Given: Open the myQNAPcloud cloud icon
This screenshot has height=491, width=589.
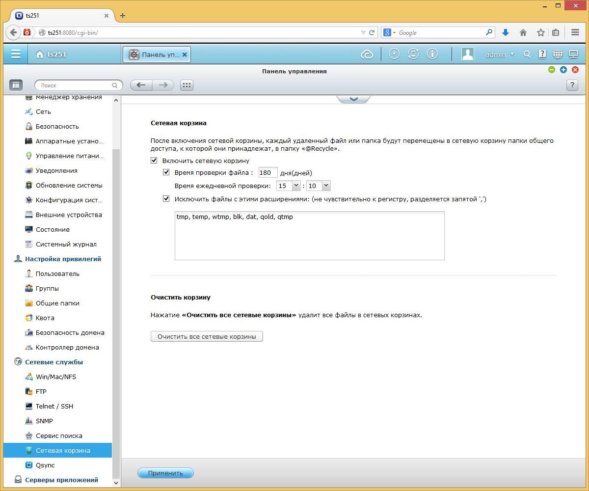Looking at the screenshot, I should point(367,55).
